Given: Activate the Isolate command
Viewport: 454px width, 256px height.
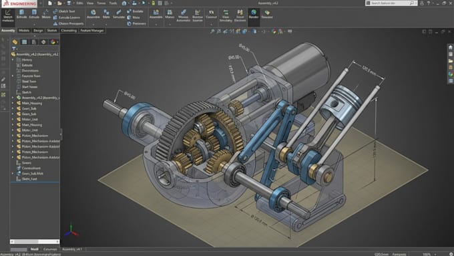Looking at the screenshot, I should pos(135,11).
